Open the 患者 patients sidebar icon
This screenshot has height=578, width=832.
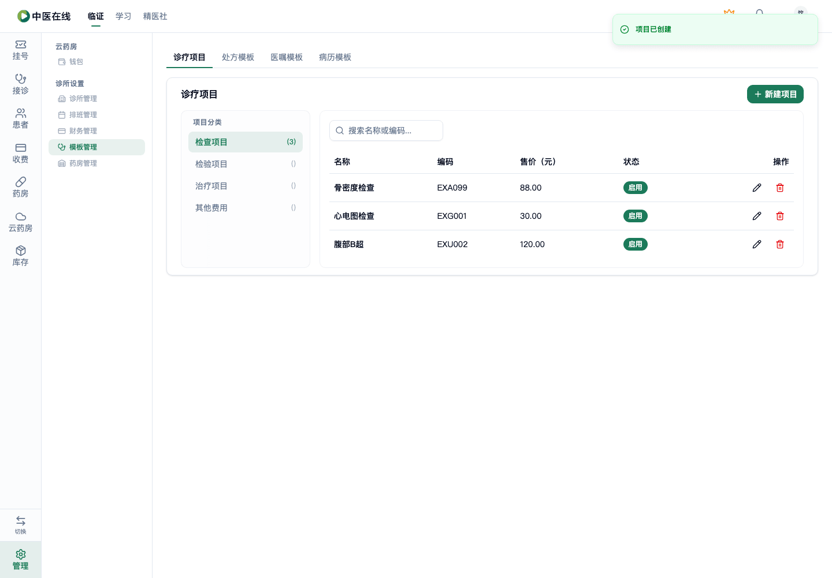click(21, 119)
